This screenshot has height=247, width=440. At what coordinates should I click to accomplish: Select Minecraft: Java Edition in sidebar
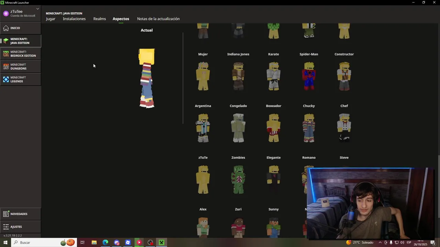click(20, 41)
